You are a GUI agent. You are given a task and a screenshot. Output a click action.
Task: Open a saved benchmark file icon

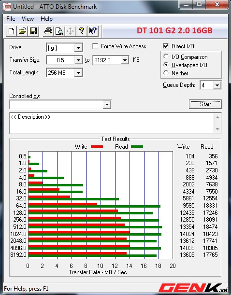point(22,31)
